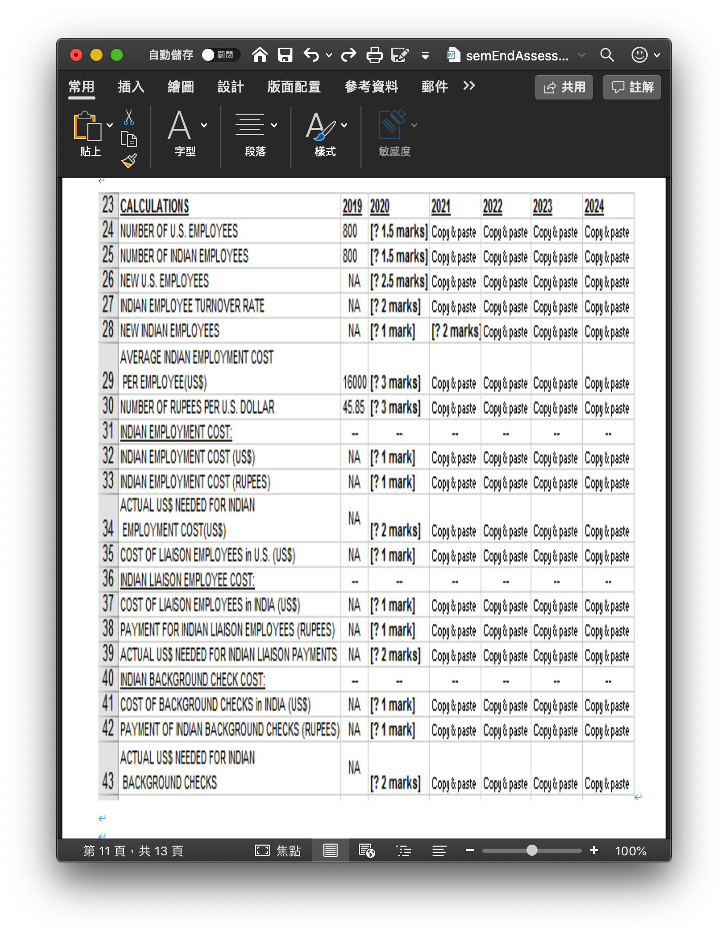Viewport: 728px width, 937px height.
Task: Open the Undo history dropdown arrow
Action: pos(329,55)
